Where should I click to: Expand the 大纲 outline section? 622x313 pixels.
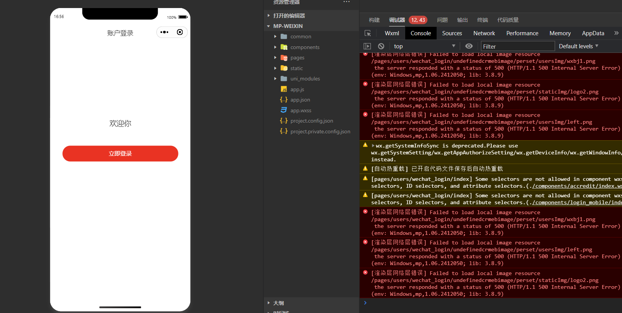click(x=268, y=303)
